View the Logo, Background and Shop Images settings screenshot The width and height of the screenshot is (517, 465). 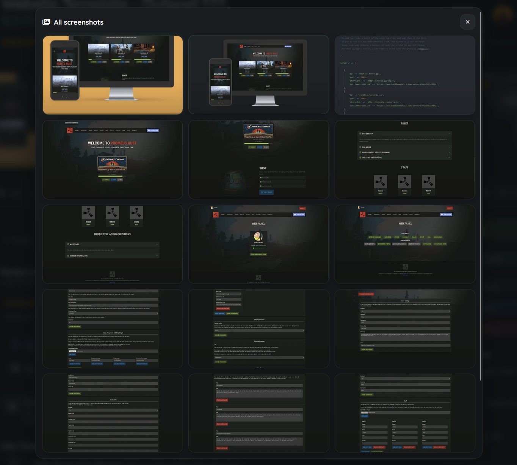[x=113, y=329]
